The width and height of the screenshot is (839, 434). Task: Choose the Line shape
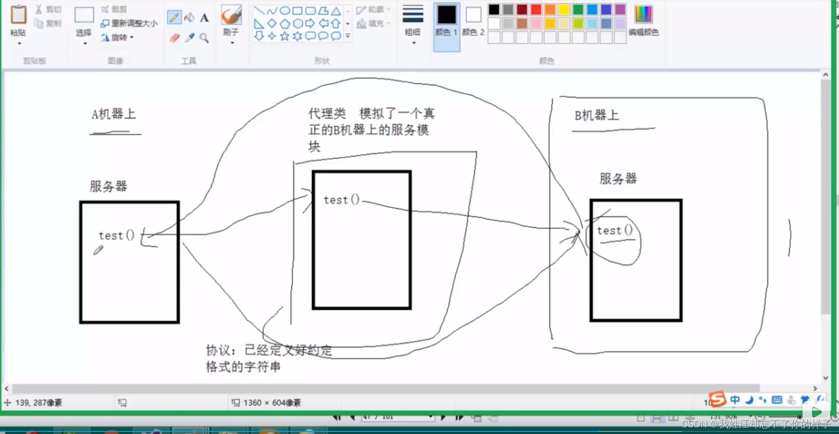[x=259, y=11]
